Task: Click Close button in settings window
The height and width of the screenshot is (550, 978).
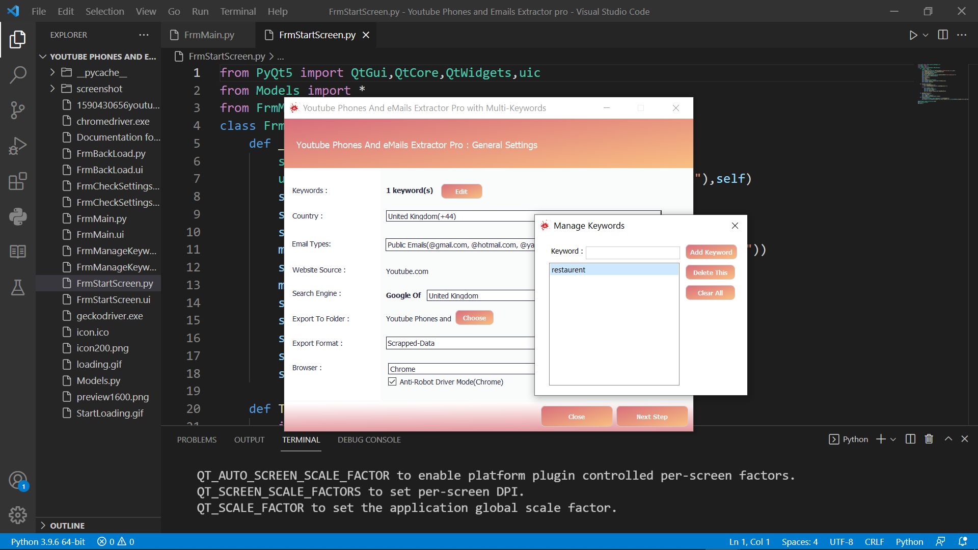Action: [577, 417]
